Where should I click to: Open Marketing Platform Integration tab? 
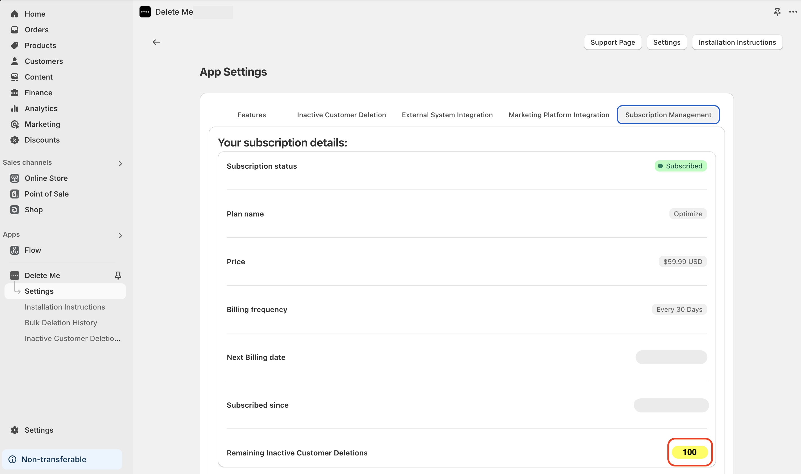coord(559,115)
